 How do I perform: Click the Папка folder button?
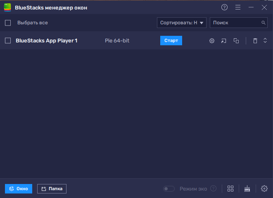(x=52, y=189)
